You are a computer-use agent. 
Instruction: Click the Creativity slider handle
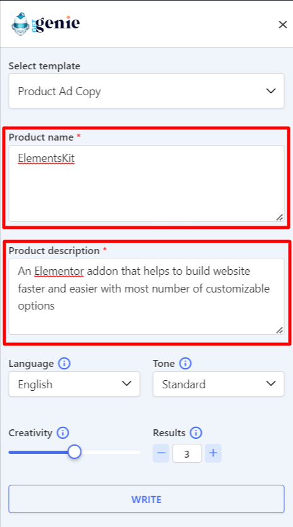tap(74, 452)
